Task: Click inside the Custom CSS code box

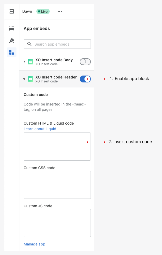Action: click(x=57, y=184)
